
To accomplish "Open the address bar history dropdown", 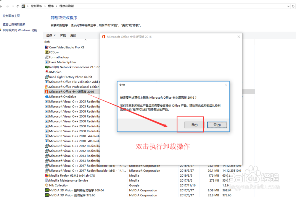I will point(288,6).
